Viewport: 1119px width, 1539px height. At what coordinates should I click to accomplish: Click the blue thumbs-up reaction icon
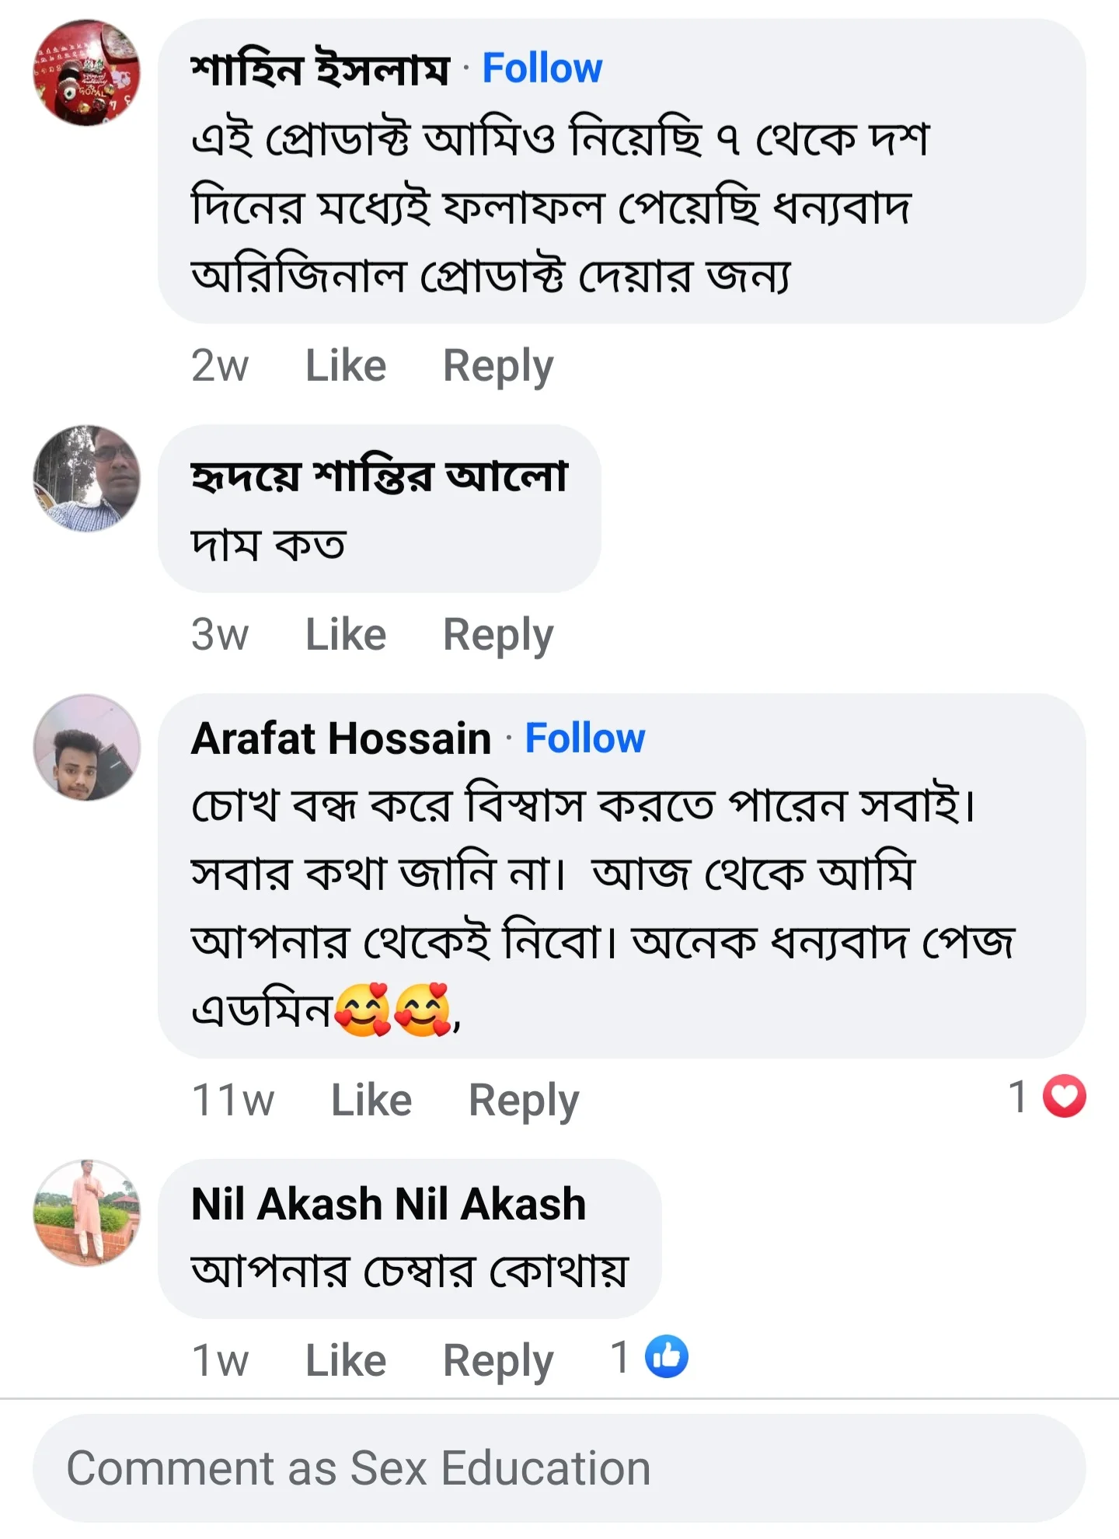tap(667, 1356)
